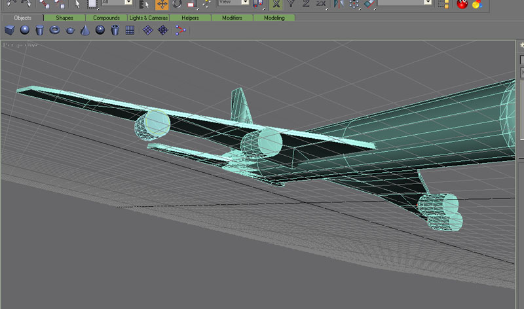
Task: Click the Mirror Selected Objects tool
Action: (338, 4)
